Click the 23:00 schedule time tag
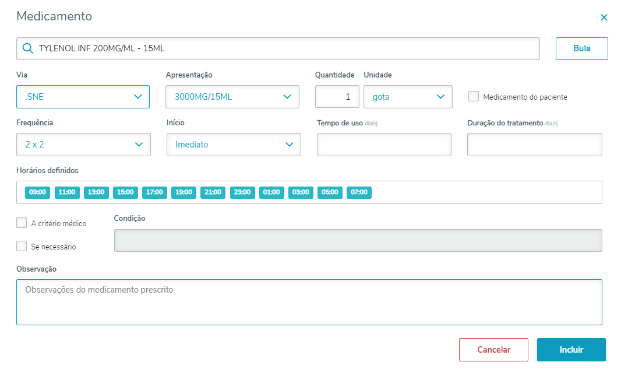This screenshot has width=621, height=369. 242,192
